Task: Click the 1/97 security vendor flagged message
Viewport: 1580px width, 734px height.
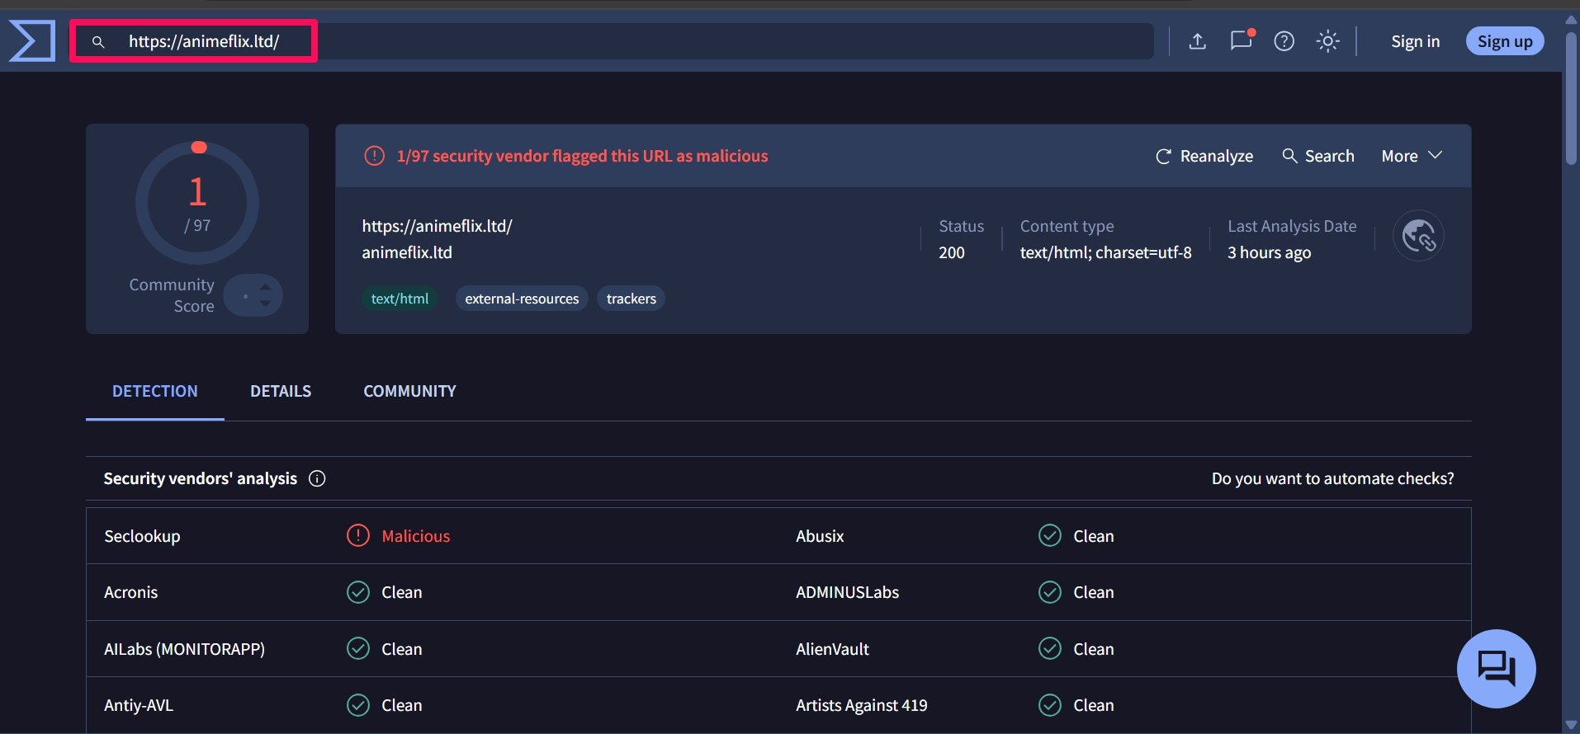Action: pos(582,156)
